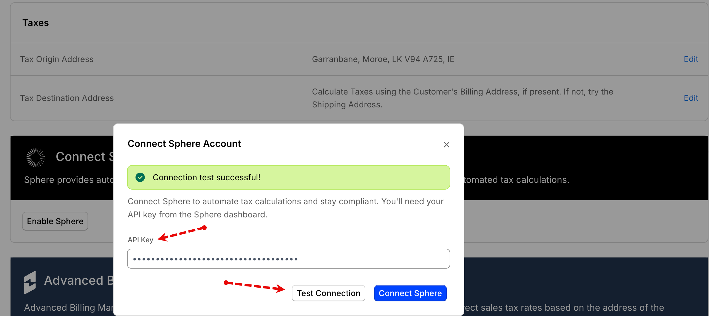The image size is (709, 316).
Task: Click 'Garranbane, Moroe, LK V94 A725, IE' address text
Action: coord(383,59)
